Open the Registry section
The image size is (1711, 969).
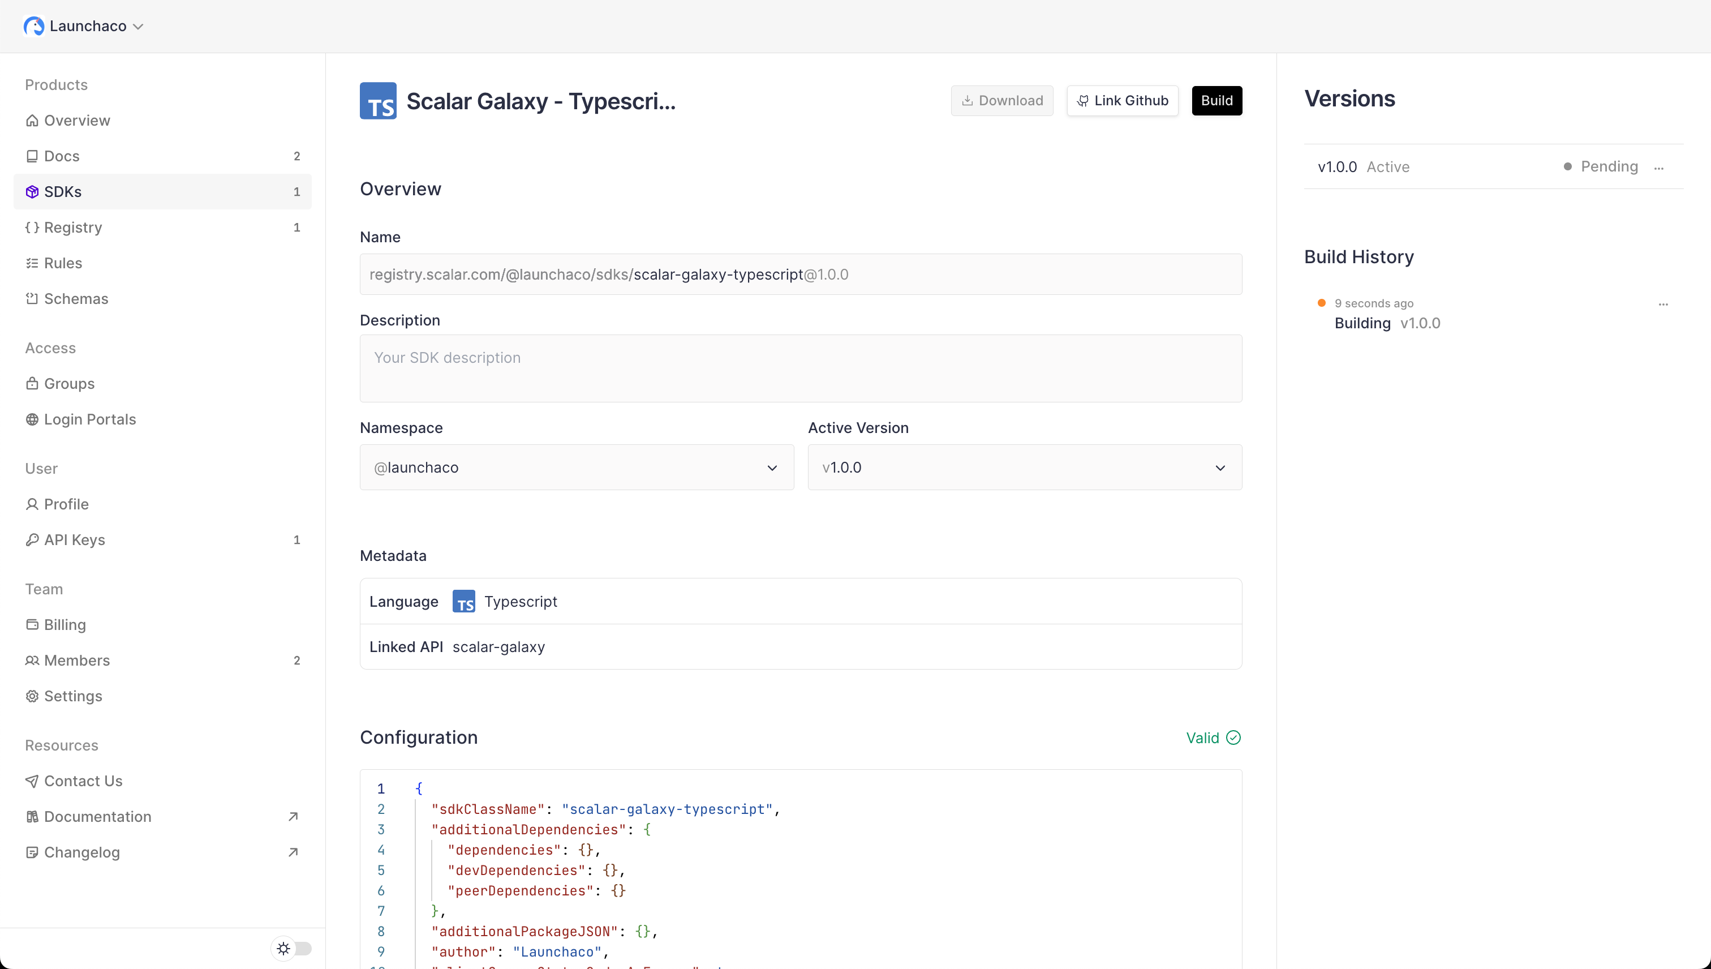162,227
